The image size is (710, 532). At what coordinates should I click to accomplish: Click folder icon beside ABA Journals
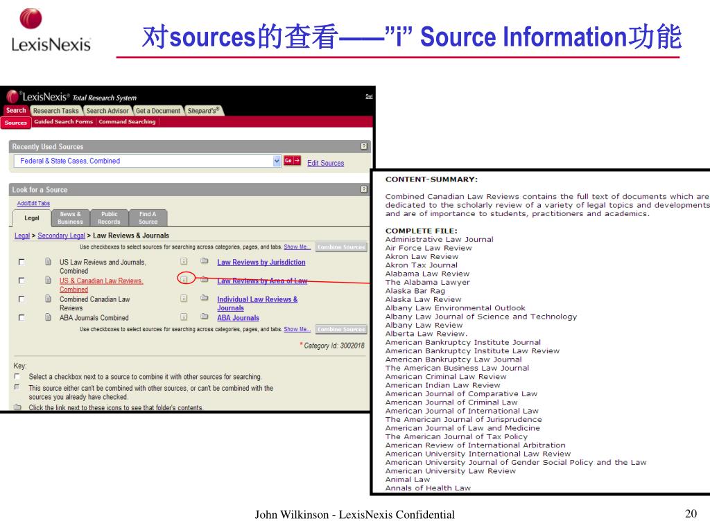(x=205, y=317)
